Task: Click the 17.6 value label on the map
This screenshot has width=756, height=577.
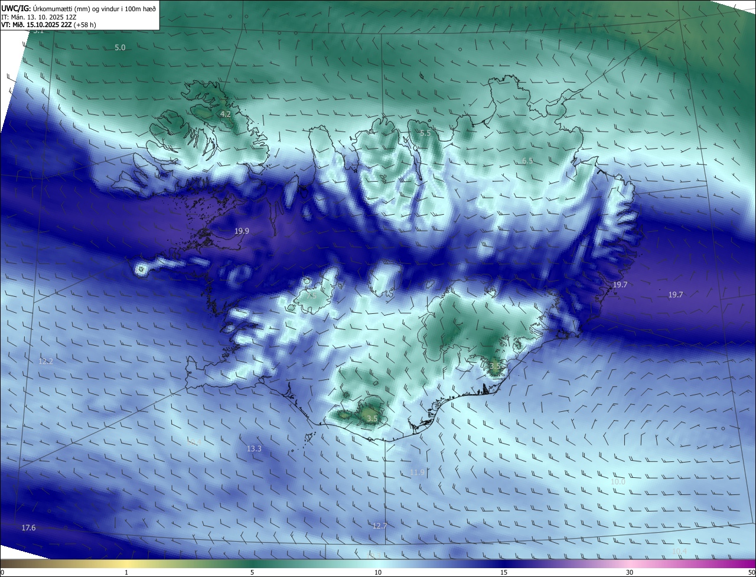Action: click(x=28, y=527)
